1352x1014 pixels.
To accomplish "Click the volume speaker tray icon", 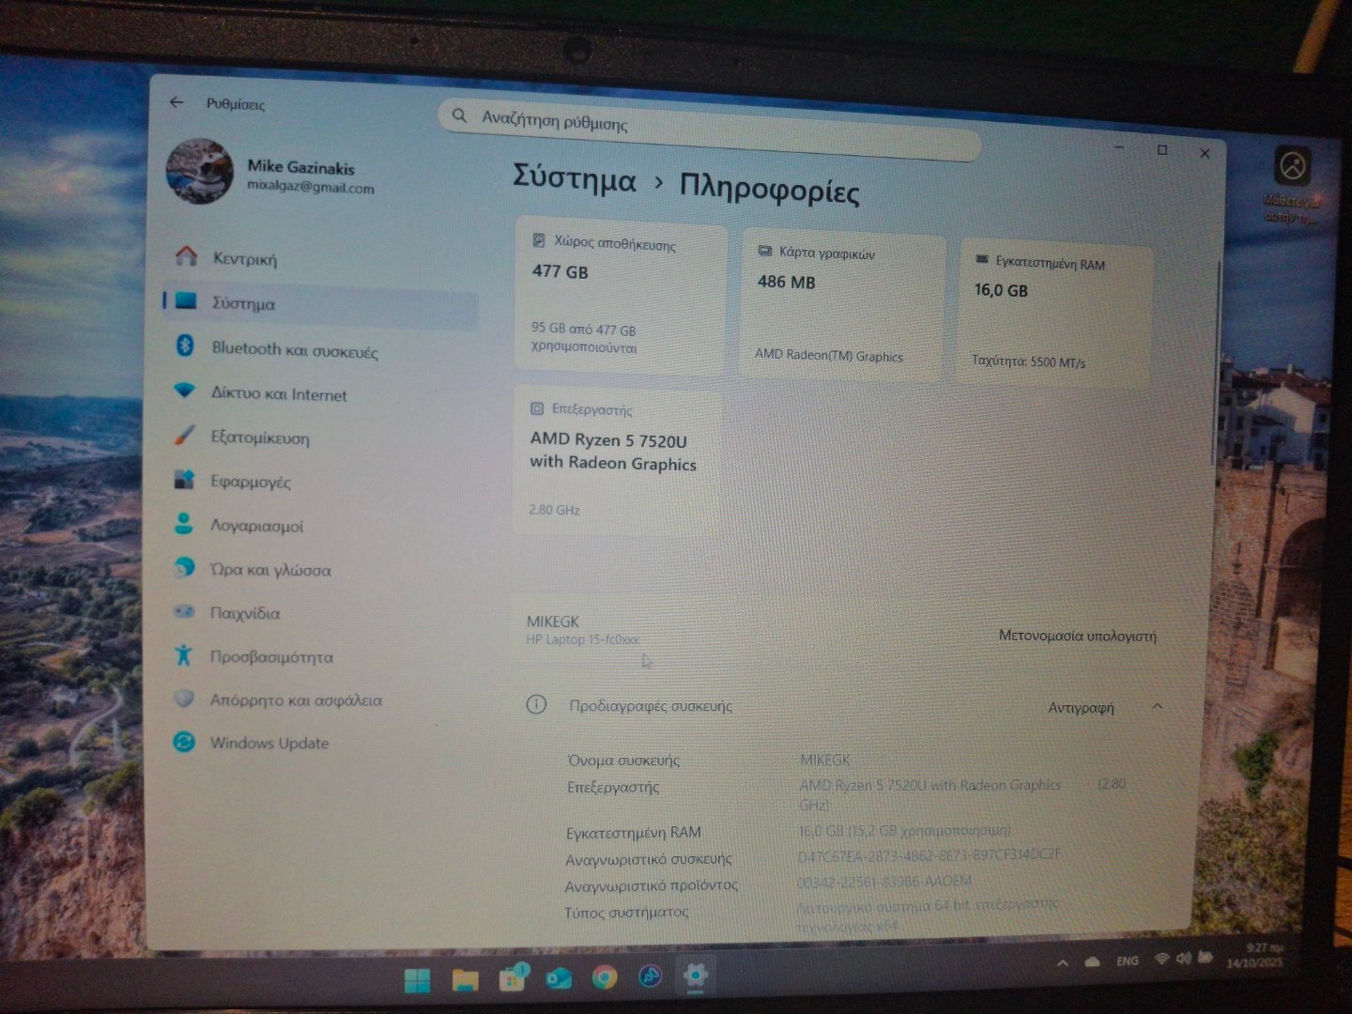I will pos(1183,959).
